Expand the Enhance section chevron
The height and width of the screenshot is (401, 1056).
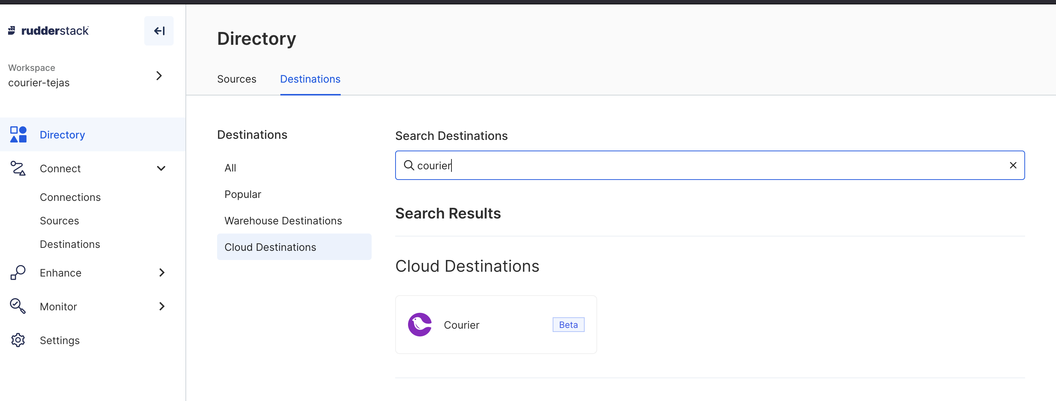coord(162,272)
